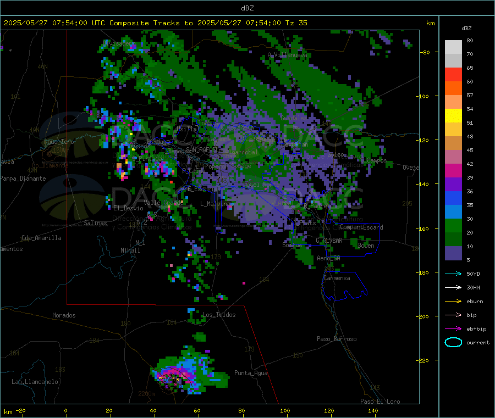Select the bright yellow 51-54 dBZ swatch
The image size is (495, 418).
click(x=453, y=116)
